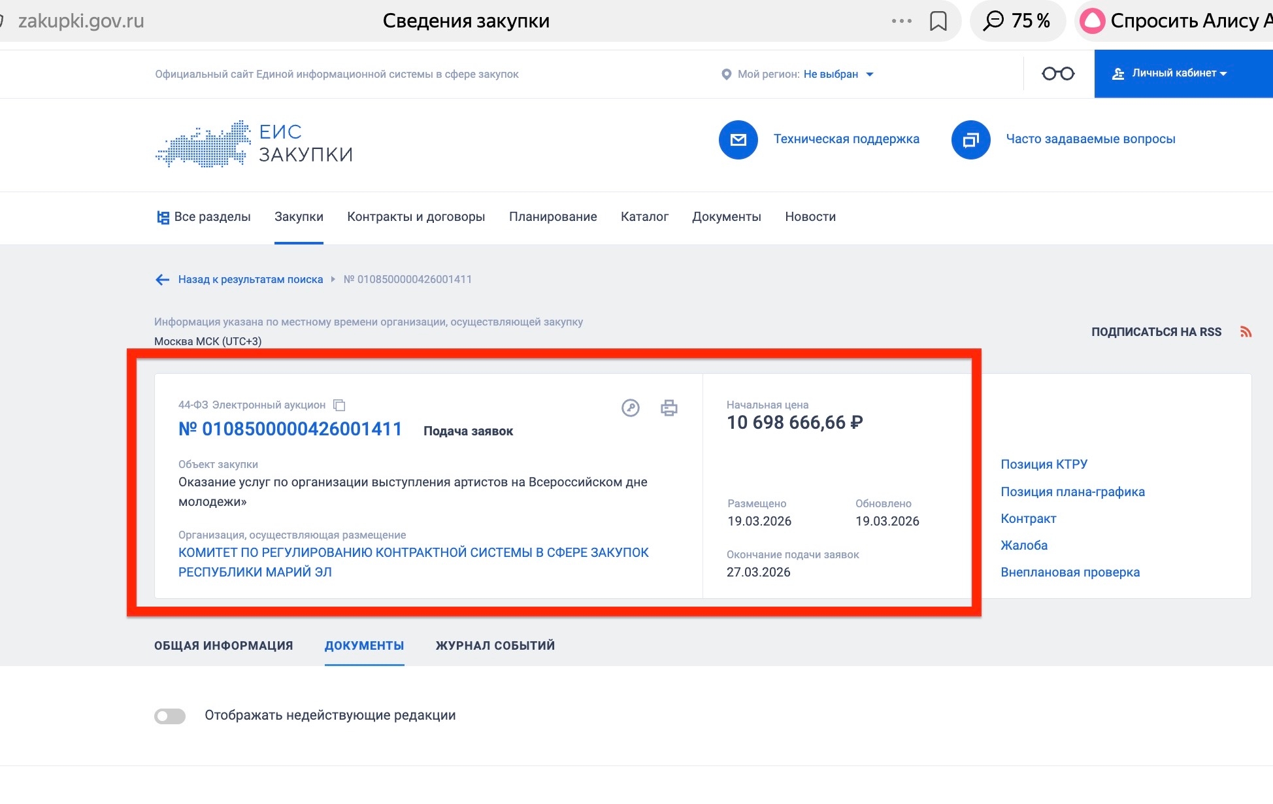Open the Контракты и договоры menu item
Image resolution: width=1273 pixels, height=804 pixels.
point(416,217)
